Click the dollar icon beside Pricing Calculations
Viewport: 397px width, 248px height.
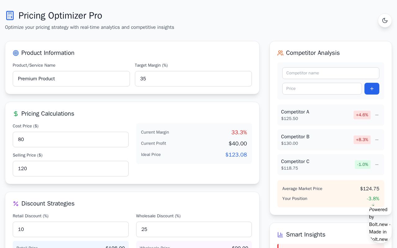point(16,114)
